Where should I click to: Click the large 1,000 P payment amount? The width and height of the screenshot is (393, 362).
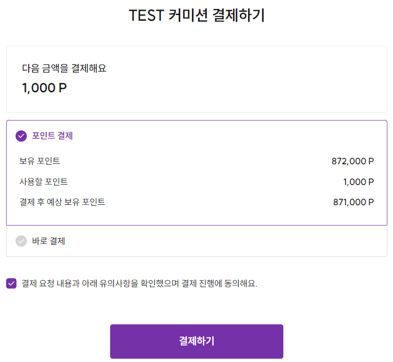click(x=44, y=88)
